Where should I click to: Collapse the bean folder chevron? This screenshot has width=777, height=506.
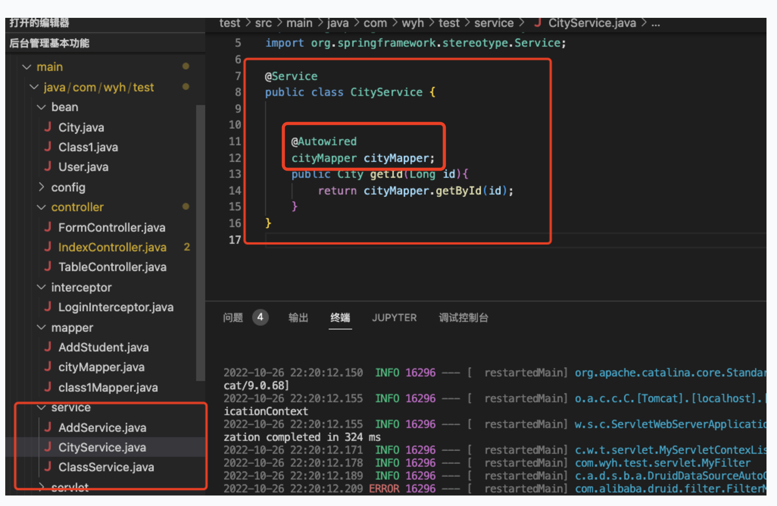click(41, 107)
